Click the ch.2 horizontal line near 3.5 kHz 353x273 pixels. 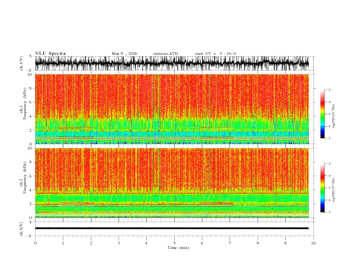click(172, 193)
